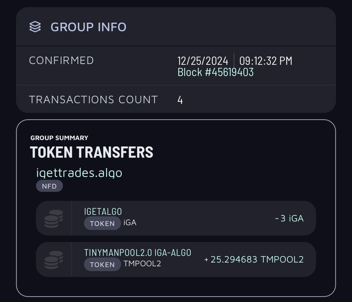The height and width of the screenshot is (302, 352).
Task: Select the +25.294683 TMPOOL2 amount
Action: (254, 260)
